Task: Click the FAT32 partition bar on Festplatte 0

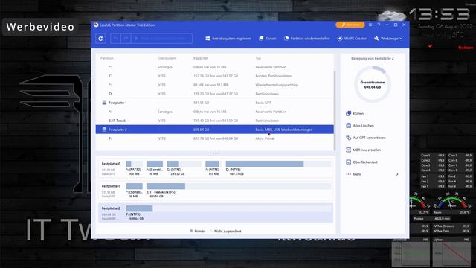Action: (134, 164)
